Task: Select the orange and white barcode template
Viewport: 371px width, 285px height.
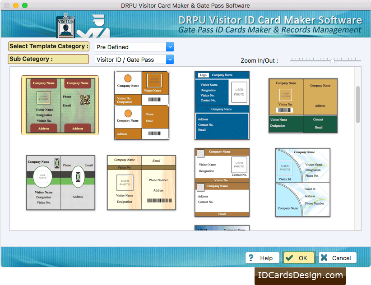Action: click(141, 106)
